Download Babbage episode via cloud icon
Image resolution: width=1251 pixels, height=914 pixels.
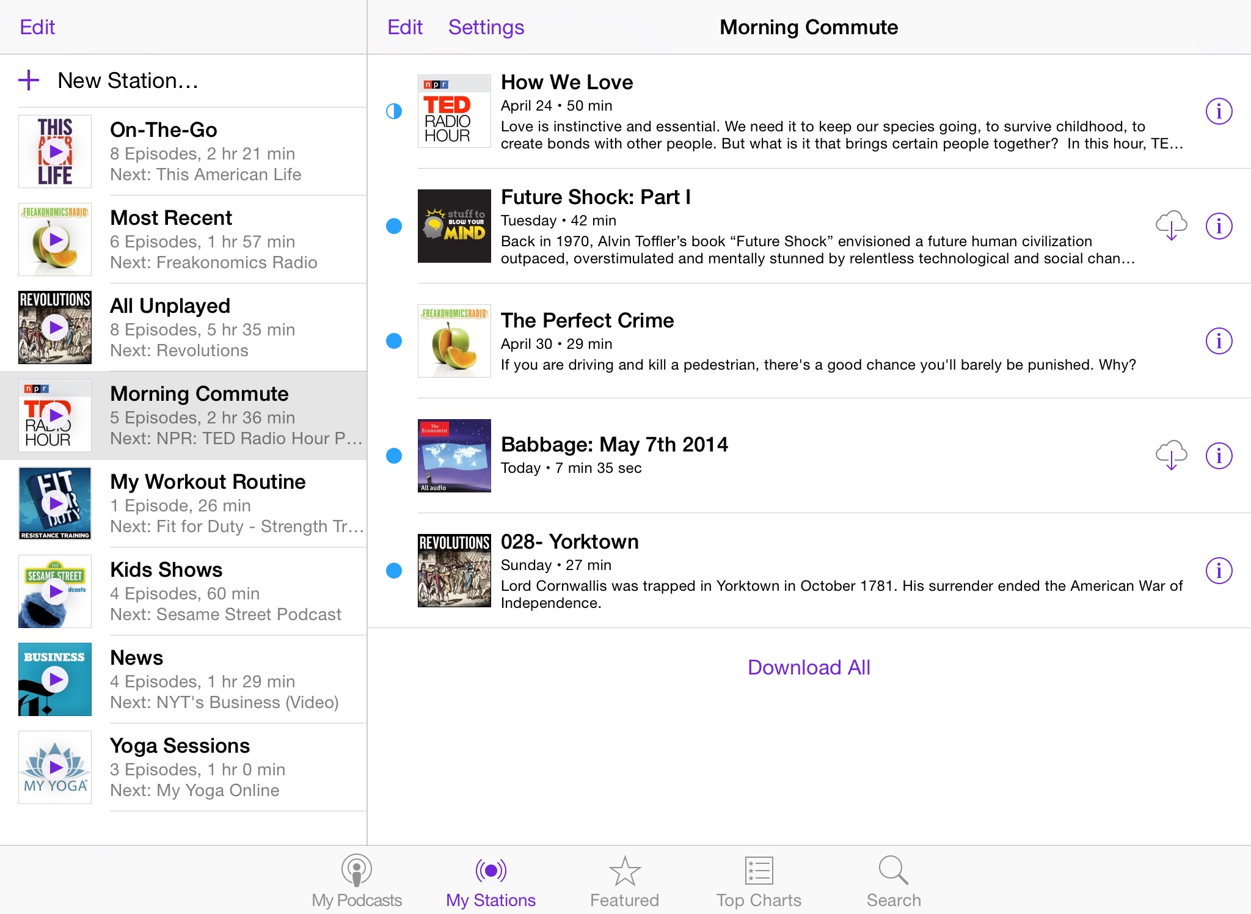1171,456
